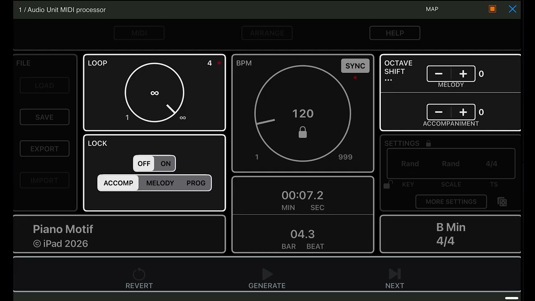Lower accompaniment octave with minus button
Image resolution: width=535 pixels, height=301 pixels.
439,112
